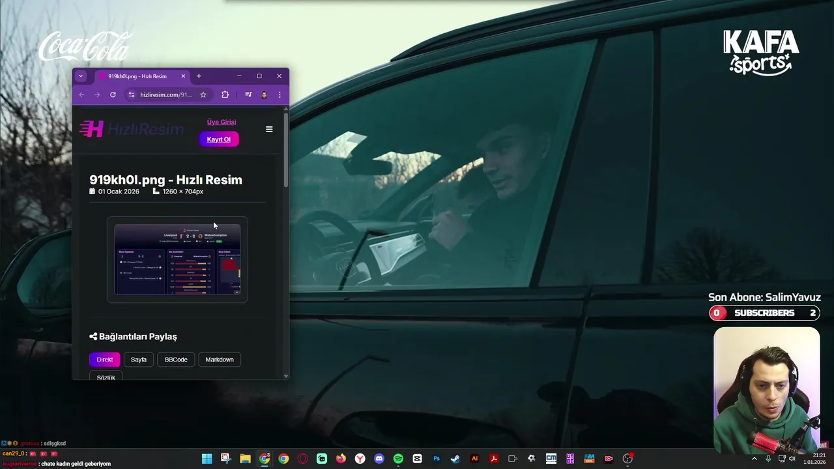Bookmark this page with the star icon
This screenshot has height=469, width=834.
tap(203, 94)
